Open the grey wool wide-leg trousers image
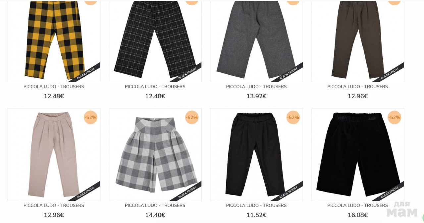Image resolution: width=424 pixels, height=223 pixels. (x=256, y=41)
